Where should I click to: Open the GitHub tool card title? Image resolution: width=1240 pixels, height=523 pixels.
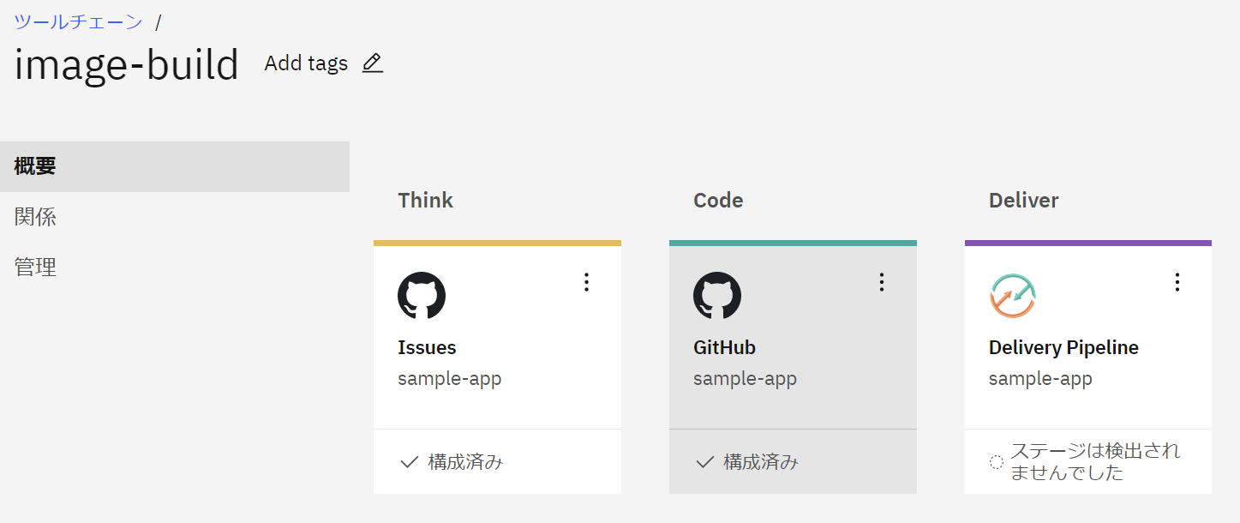point(724,347)
